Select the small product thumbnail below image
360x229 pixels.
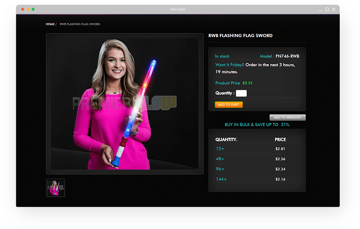(56, 188)
